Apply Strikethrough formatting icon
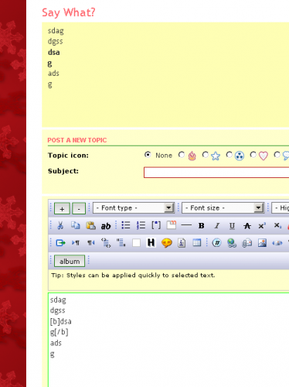289x387 pixels. 247,226
